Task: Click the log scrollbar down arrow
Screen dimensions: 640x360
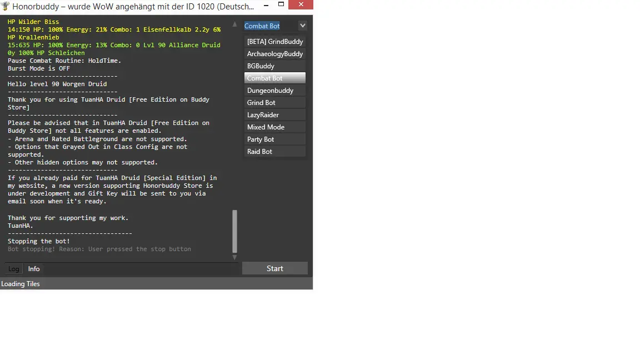Action: pos(234,257)
